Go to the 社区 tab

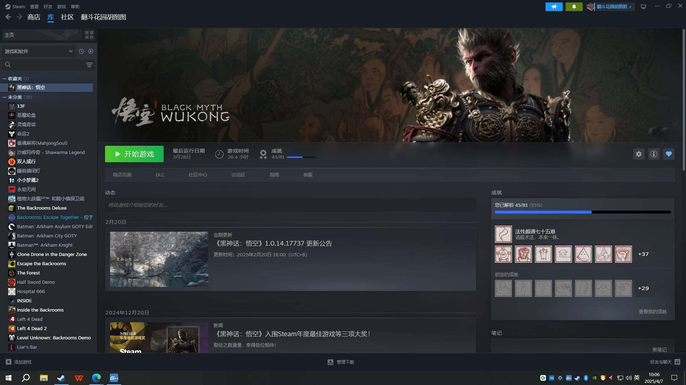point(67,17)
